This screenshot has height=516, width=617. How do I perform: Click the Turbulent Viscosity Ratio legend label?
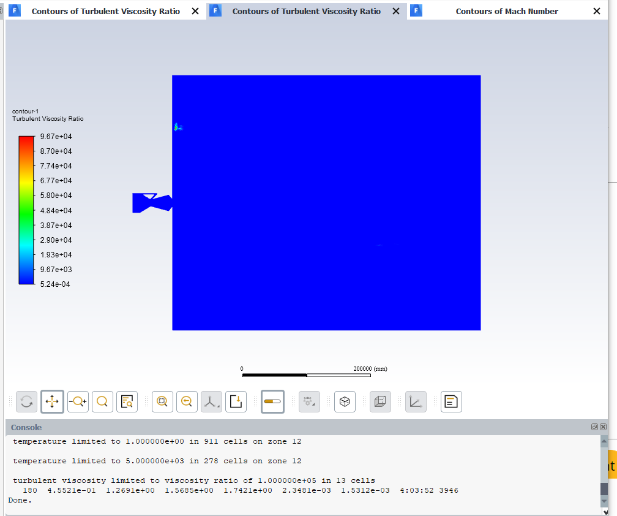click(x=48, y=118)
